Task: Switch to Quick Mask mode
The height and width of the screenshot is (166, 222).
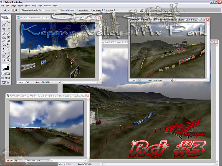Action: pyautogui.click(x=8, y=74)
